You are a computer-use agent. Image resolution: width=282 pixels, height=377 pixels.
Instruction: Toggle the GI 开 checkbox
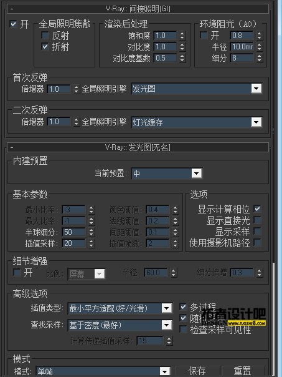(13, 24)
